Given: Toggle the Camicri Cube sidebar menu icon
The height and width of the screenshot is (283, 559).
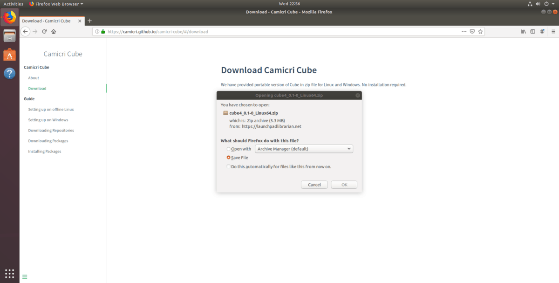Looking at the screenshot, I should click(x=25, y=276).
